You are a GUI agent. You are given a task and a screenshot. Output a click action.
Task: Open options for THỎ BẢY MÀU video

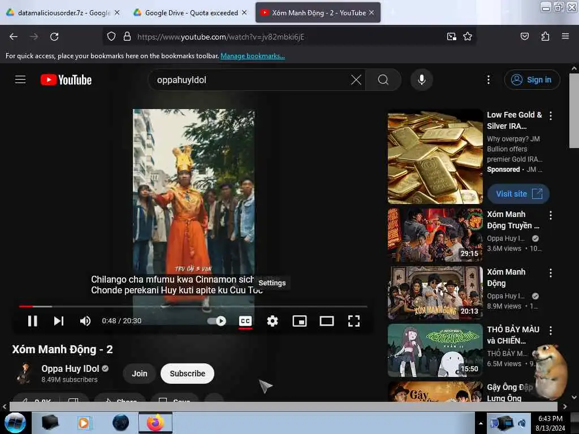pos(551,331)
